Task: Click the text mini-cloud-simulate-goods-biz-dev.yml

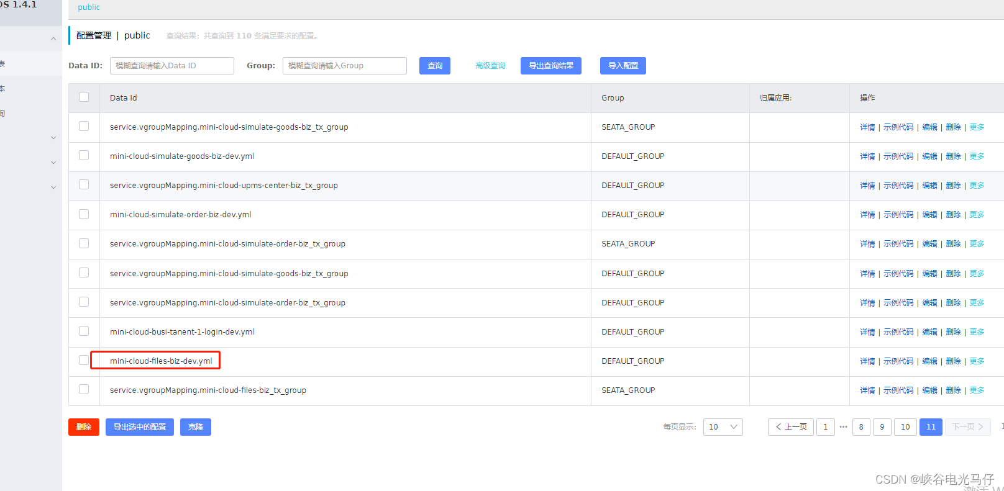Action: click(x=182, y=156)
